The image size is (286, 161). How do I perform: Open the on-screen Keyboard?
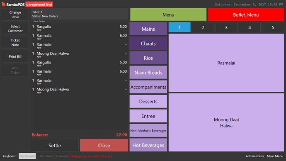tap(10, 156)
